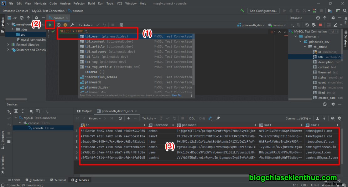Image resolution: width=348 pixels, height=187 pixels.
Task: Collapse the schemas node in Database tree
Action: [295, 36]
